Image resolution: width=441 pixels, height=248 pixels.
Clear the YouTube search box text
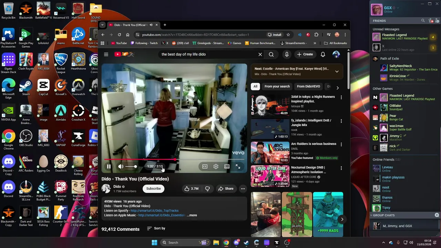pos(260,54)
